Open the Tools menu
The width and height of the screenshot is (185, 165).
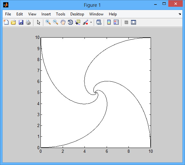point(60,14)
